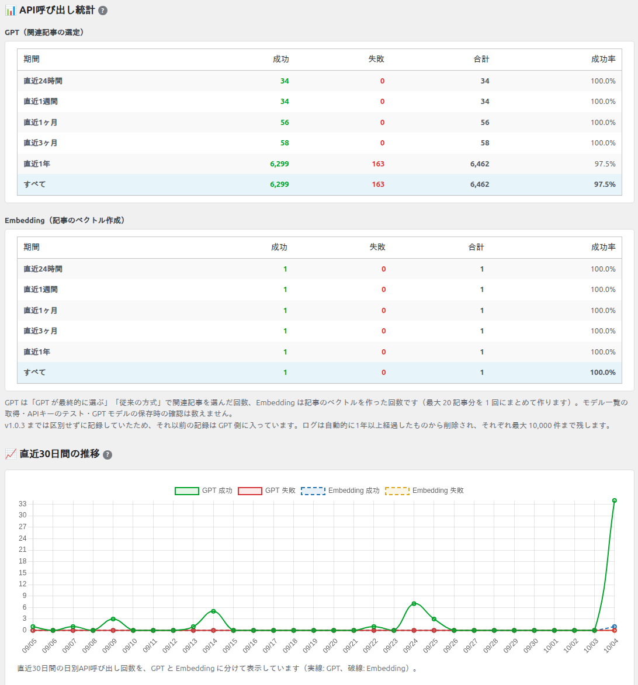Click the 10/04 Embedding blue data point
Screen dimensions: 638x685
click(615, 627)
